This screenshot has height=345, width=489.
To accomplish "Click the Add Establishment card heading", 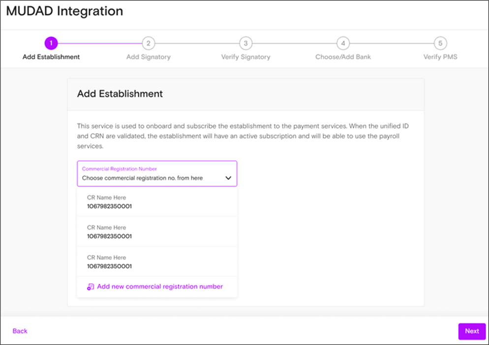I will pos(120,94).
